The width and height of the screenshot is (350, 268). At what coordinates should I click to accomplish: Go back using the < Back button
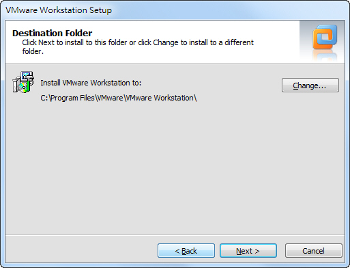[x=186, y=251]
